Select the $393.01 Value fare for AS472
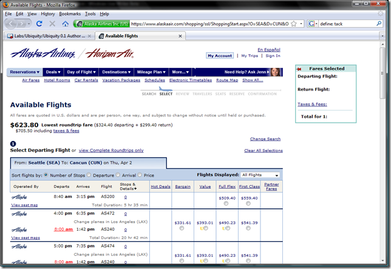The height and width of the screenshot is (269, 391). pos(206,228)
